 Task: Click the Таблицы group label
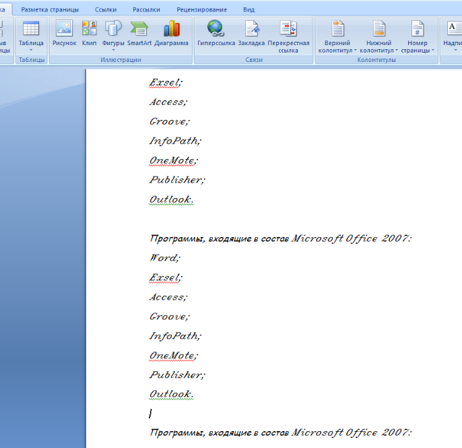[32, 60]
